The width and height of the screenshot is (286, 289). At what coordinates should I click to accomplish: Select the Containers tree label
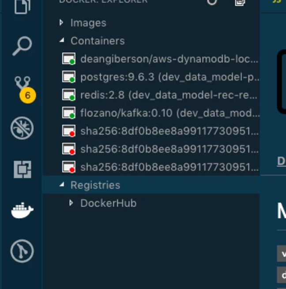coord(98,41)
